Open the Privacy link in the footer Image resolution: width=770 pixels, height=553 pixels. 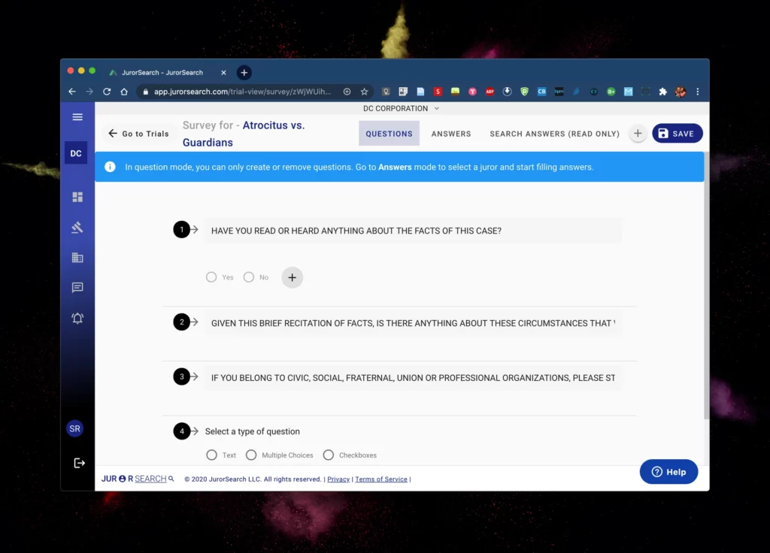point(338,479)
